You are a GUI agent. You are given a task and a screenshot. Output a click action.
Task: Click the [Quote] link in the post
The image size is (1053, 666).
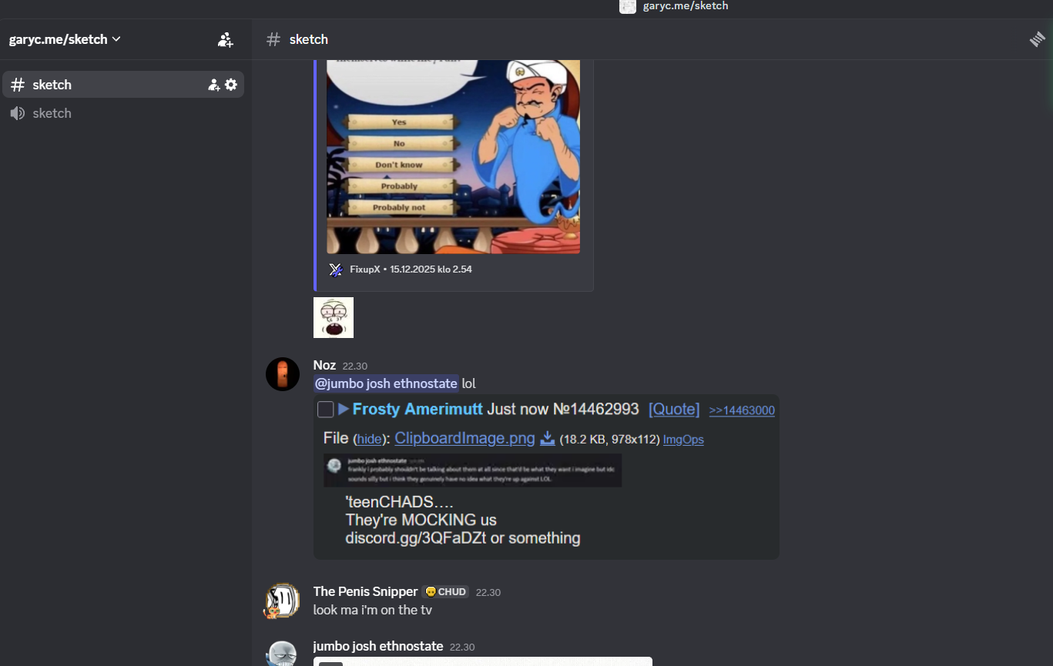coord(674,410)
